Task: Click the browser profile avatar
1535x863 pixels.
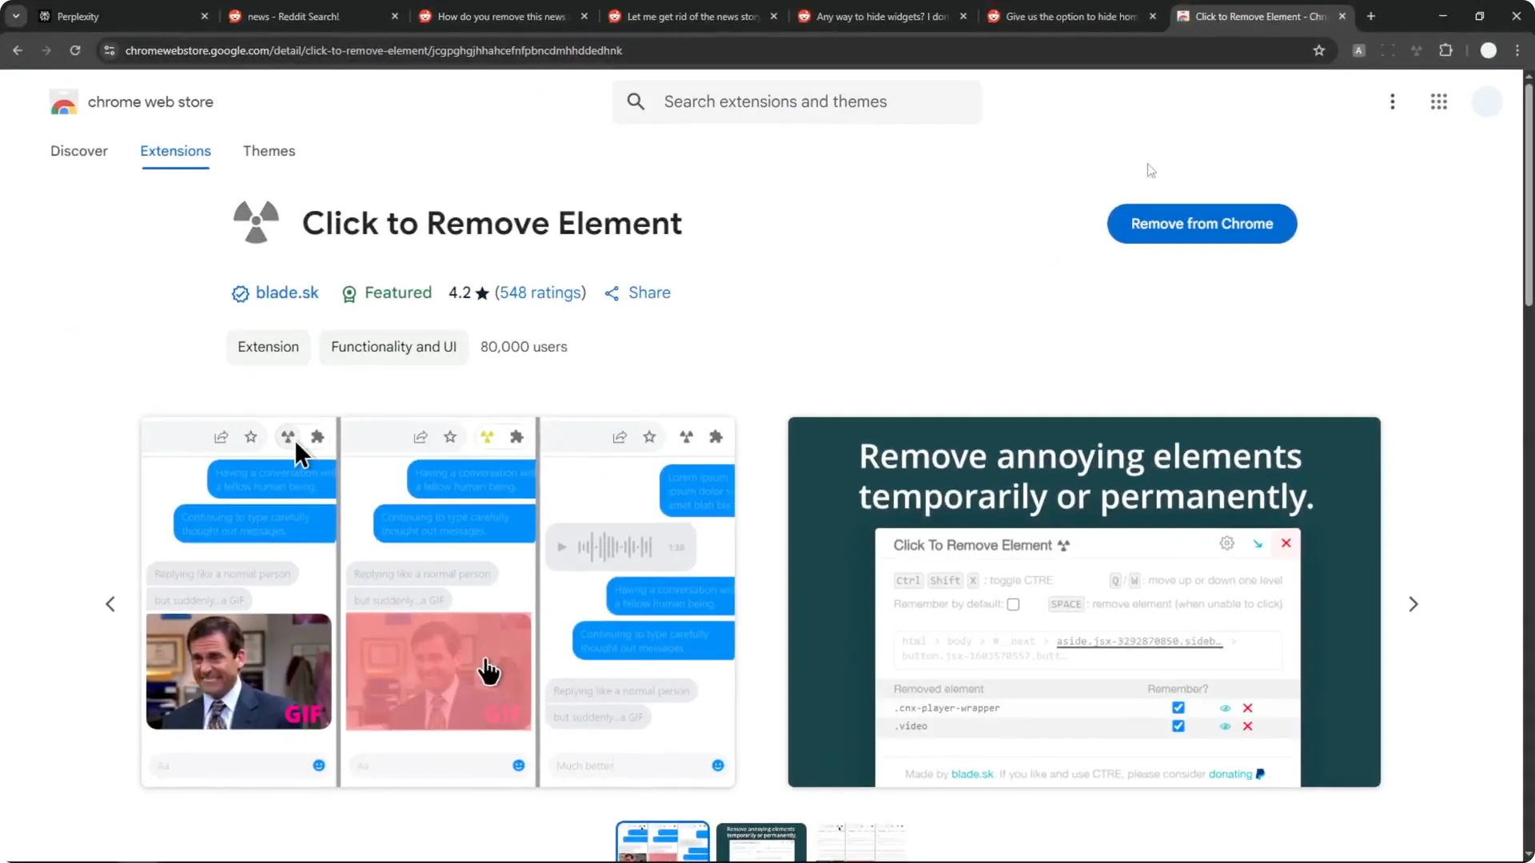Action: point(1489,50)
